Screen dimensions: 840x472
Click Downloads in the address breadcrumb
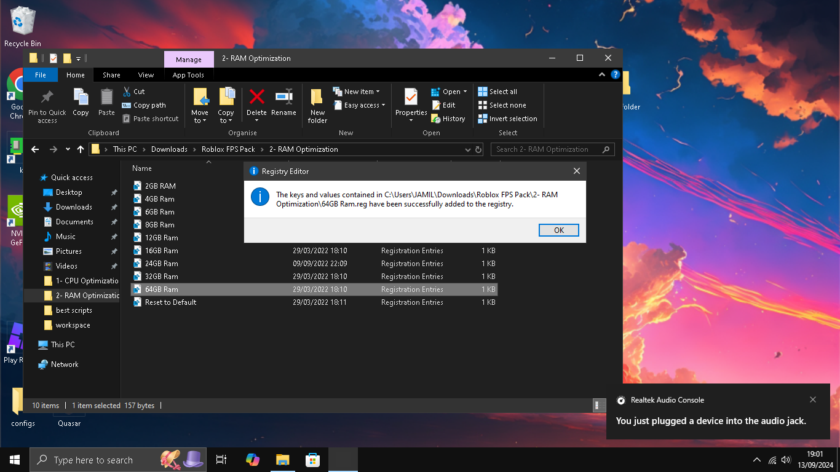pos(169,149)
